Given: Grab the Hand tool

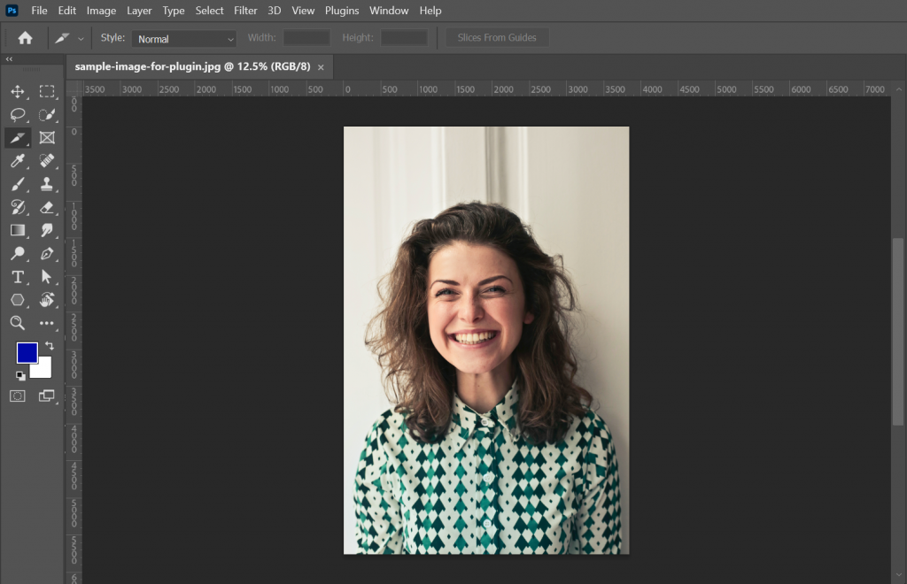Looking at the screenshot, I should click(48, 299).
